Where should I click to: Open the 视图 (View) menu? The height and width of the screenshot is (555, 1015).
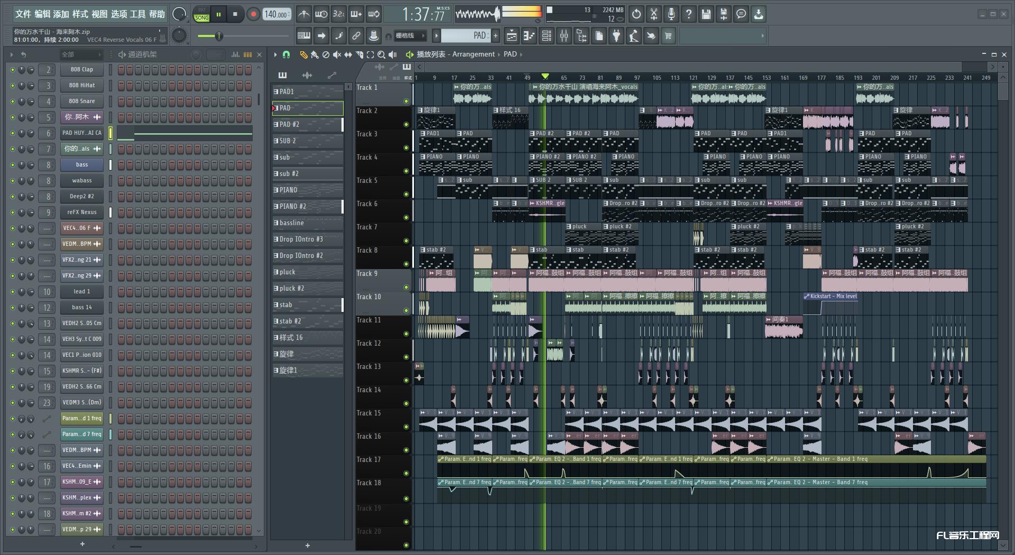99,14
